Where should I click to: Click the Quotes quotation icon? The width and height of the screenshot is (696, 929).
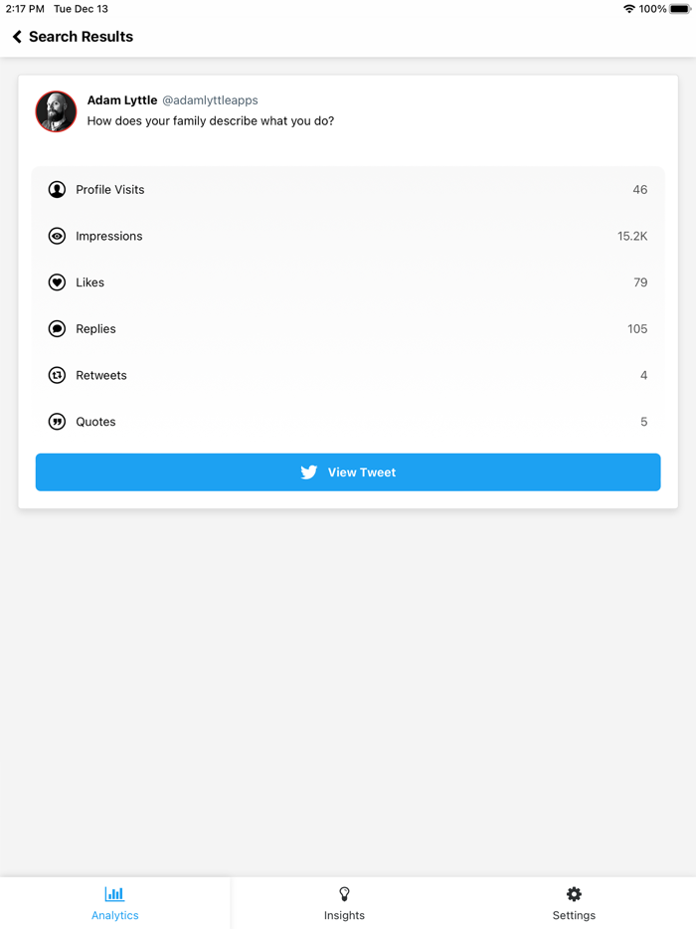click(57, 421)
